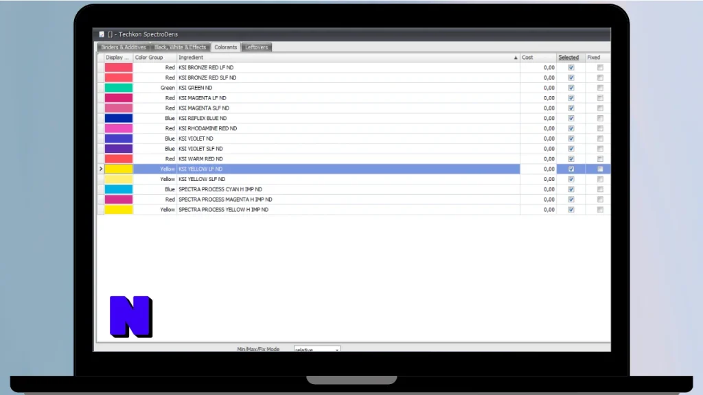The width and height of the screenshot is (703, 395).
Task: Uncheck Selected for KSI REFLEX BLUE ND
Action: [x=571, y=118]
